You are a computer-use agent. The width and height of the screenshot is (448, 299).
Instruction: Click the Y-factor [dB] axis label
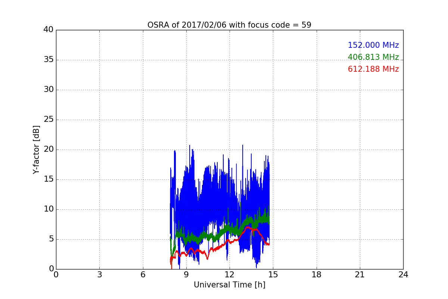click(36, 149)
